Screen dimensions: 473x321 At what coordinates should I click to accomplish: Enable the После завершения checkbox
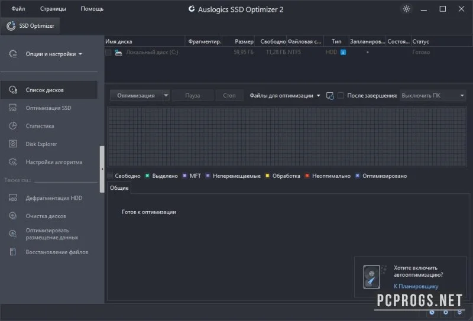tap(341, 95)
